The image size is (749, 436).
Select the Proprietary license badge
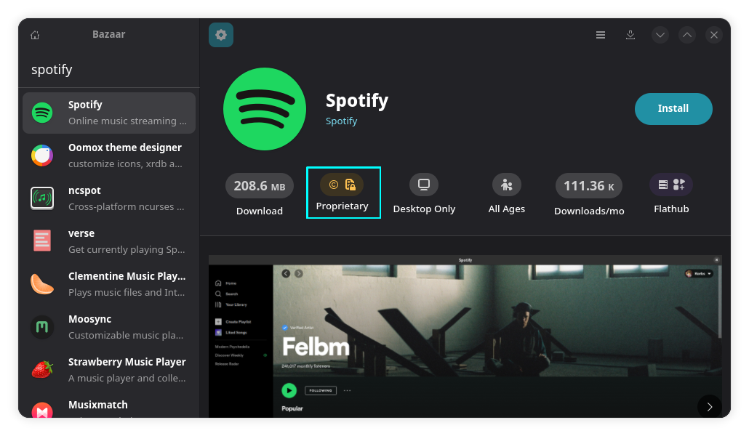[x=343, y=193]
